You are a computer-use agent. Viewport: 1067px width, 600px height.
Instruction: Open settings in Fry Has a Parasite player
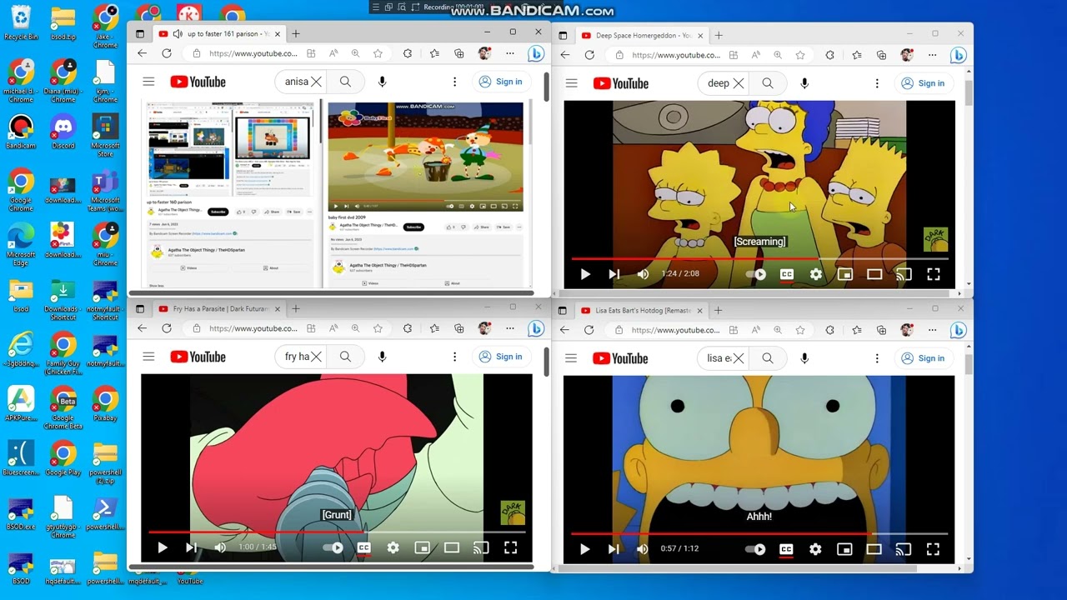point(393,547)
